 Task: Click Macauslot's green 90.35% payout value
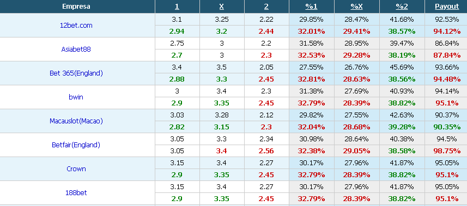point(447,127)
